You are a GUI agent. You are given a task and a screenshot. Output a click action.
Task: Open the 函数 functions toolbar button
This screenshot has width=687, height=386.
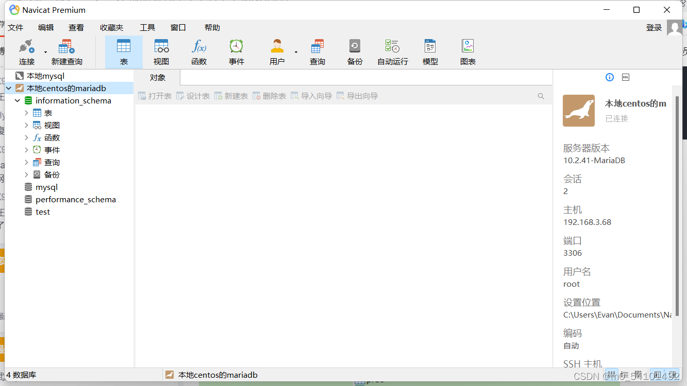199,52
